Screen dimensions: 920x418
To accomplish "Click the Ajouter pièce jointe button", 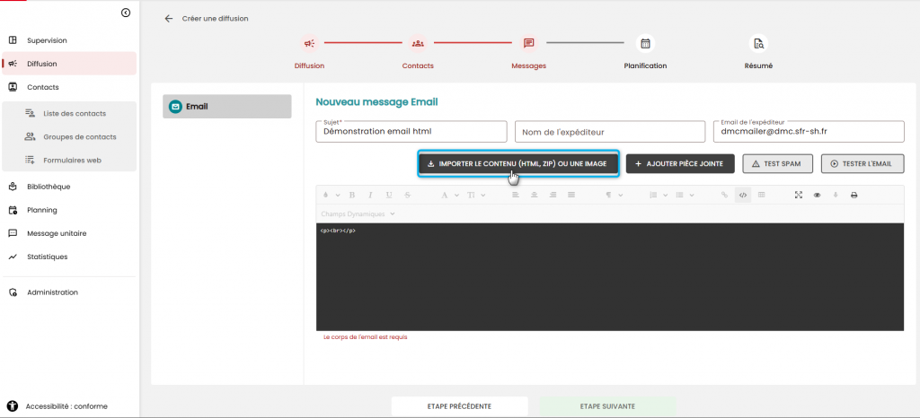I will (680, 164).
